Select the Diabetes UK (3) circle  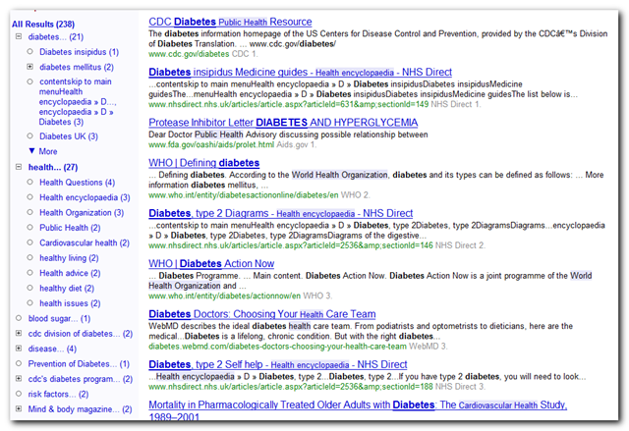point(29,135)
